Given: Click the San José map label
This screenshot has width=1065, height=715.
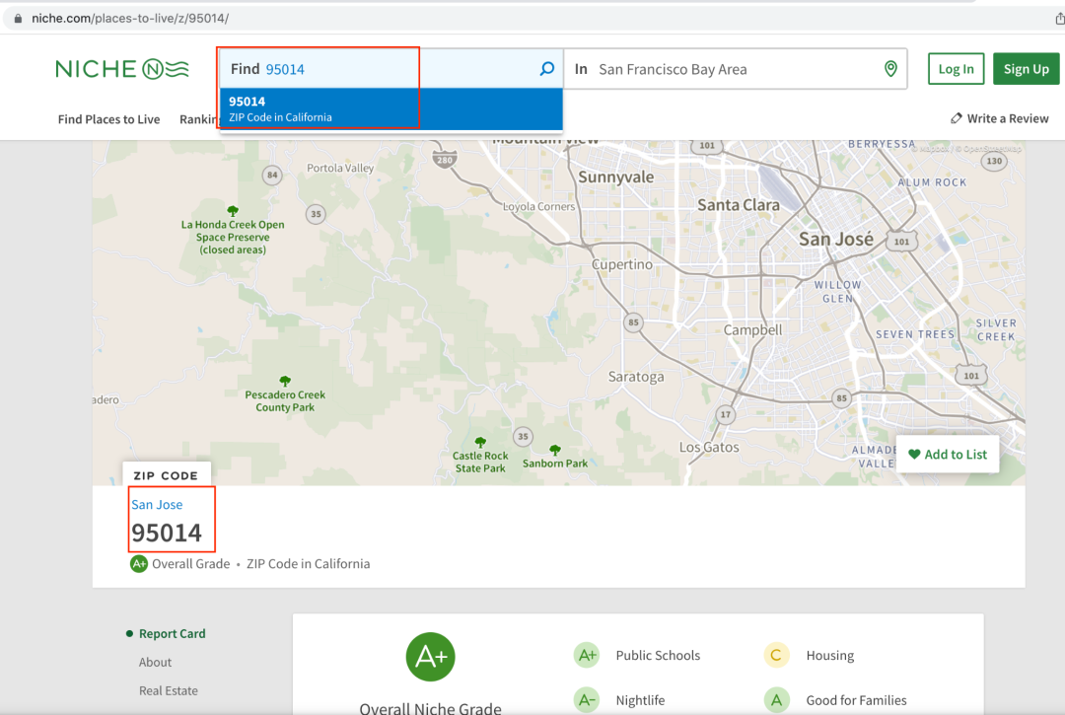Looking at the screenshot, I should pos(836,239).
